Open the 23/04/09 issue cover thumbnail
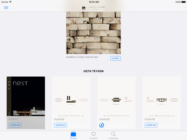Image resolution: width=187 pixels, height=140 pixels. (162, 96)
